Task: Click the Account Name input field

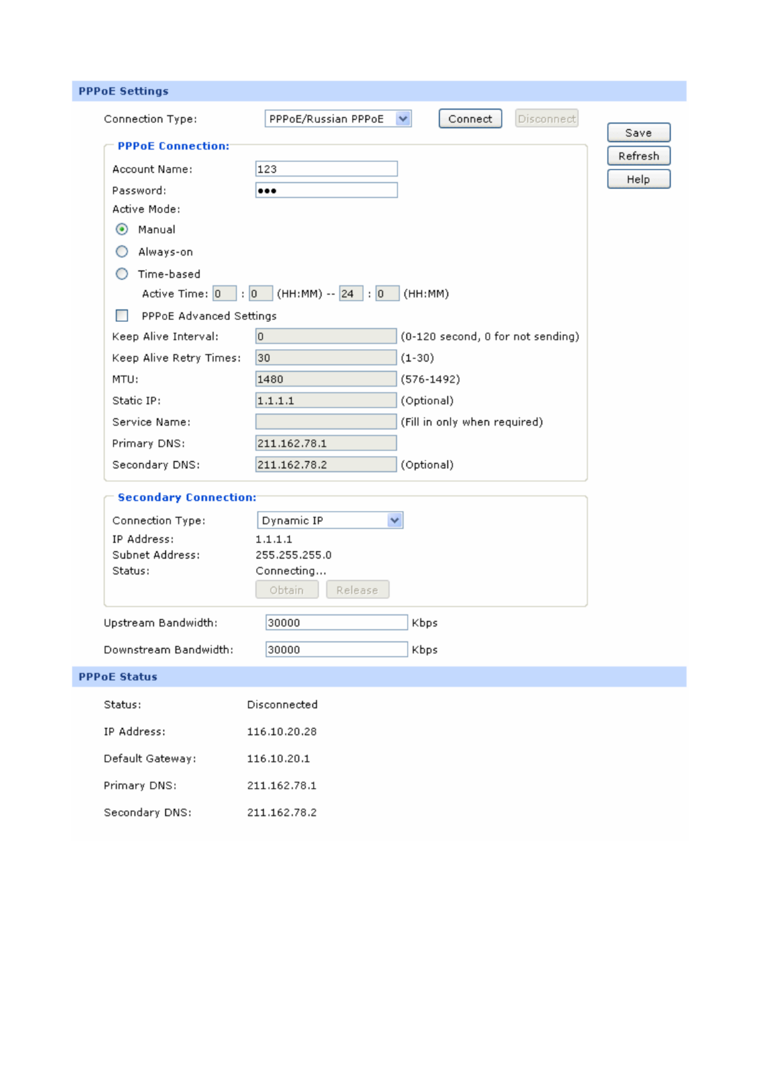Action: (x=326, y=169)
